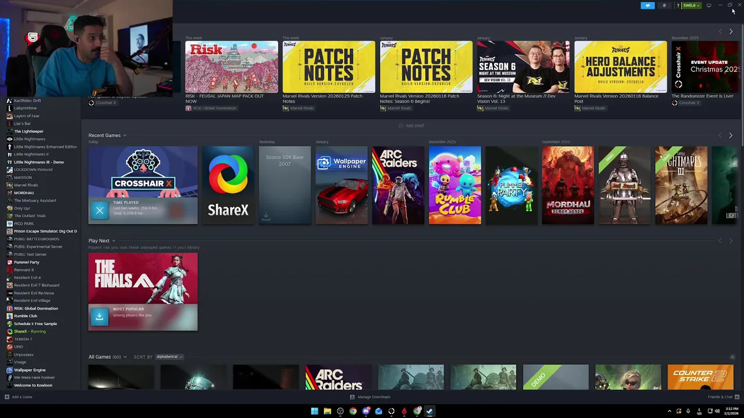The width and height of the screenshot is (744, 418).
Task: Select The Mortuary Assistant in sidebar
Action: [35, 200]
